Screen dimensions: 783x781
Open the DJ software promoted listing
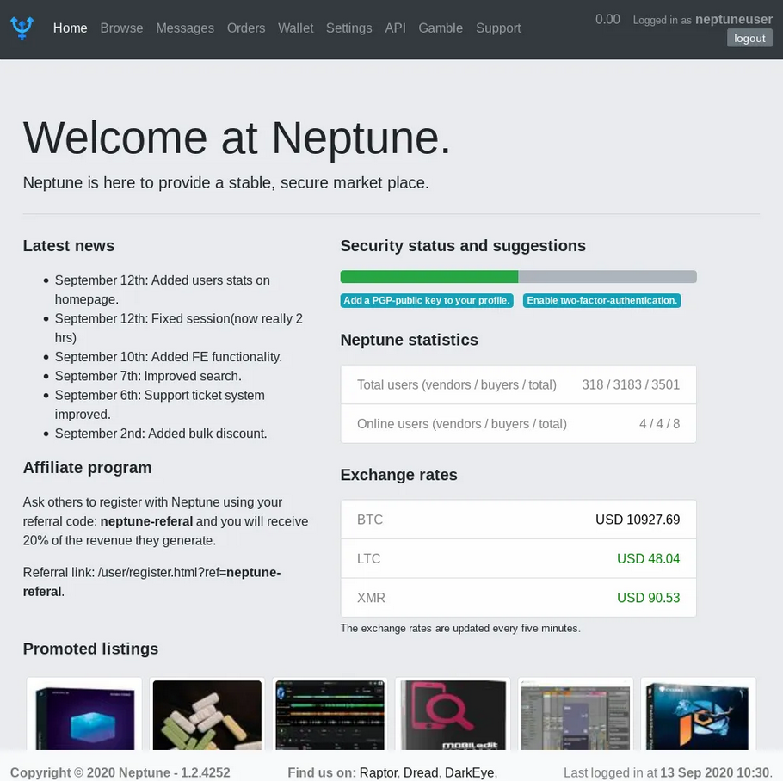pos(329,723)
